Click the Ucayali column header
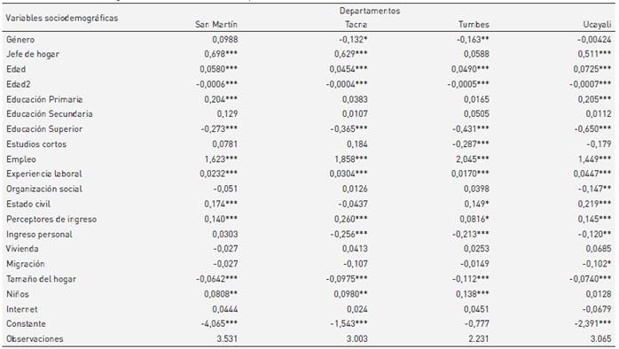Screen dimensions: 619x349 [x=597, y=25]
